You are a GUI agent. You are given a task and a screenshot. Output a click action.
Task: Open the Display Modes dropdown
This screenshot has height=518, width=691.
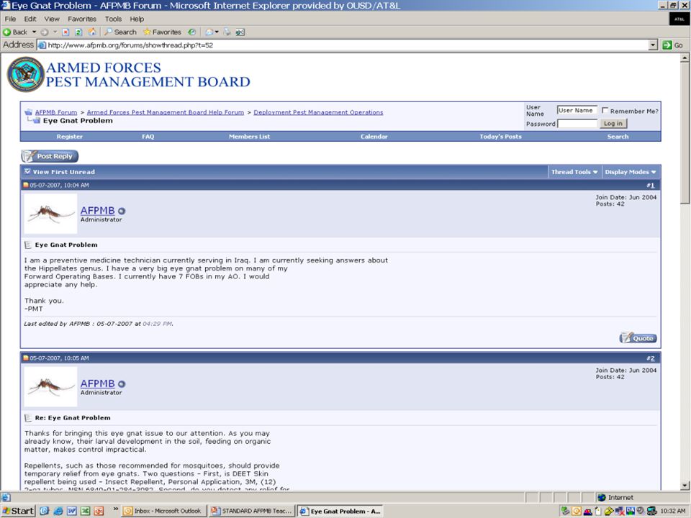click(x=631, y=172)
